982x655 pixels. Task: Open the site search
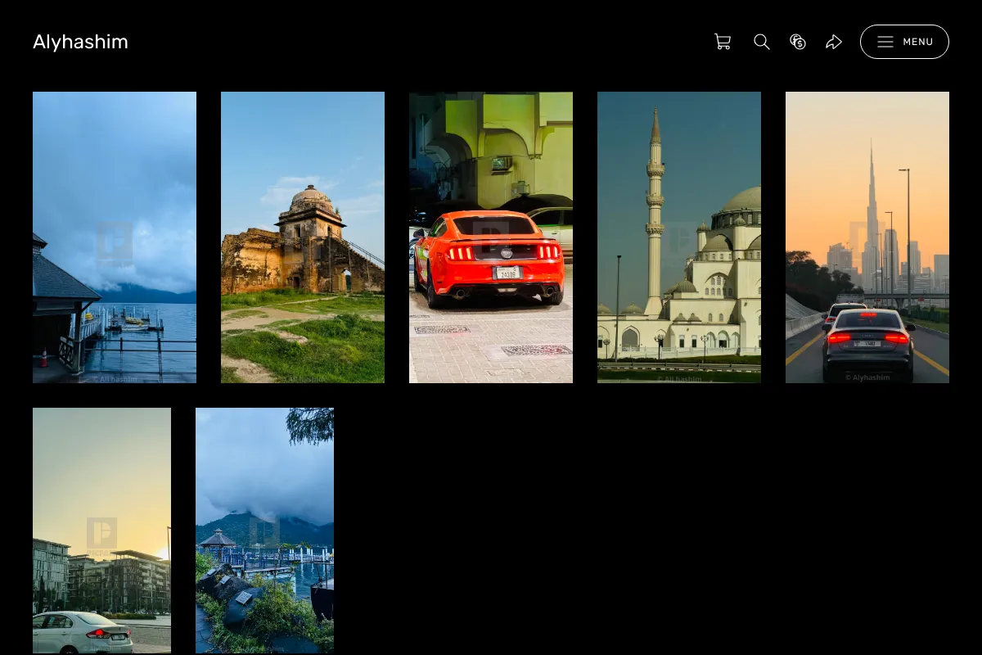(x=762, y=42)
